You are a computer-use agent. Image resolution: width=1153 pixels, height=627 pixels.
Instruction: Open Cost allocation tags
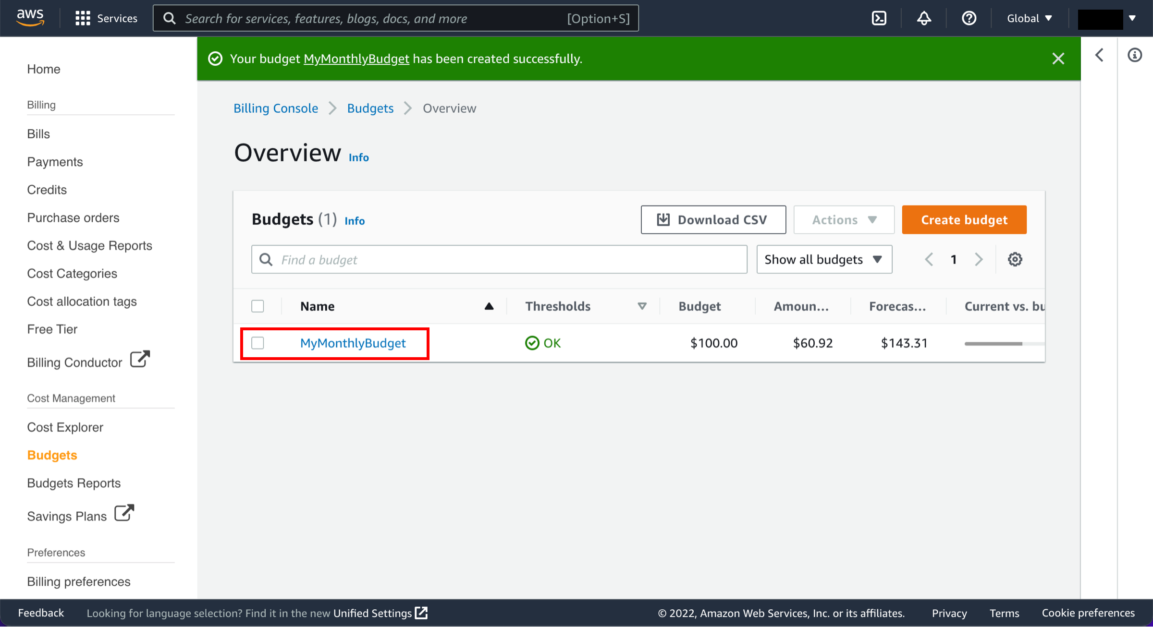pyautogui.click(x=82, y=301)
